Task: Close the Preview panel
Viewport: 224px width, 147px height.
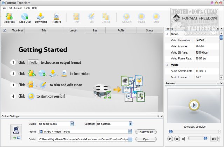Action: point(222,83)
